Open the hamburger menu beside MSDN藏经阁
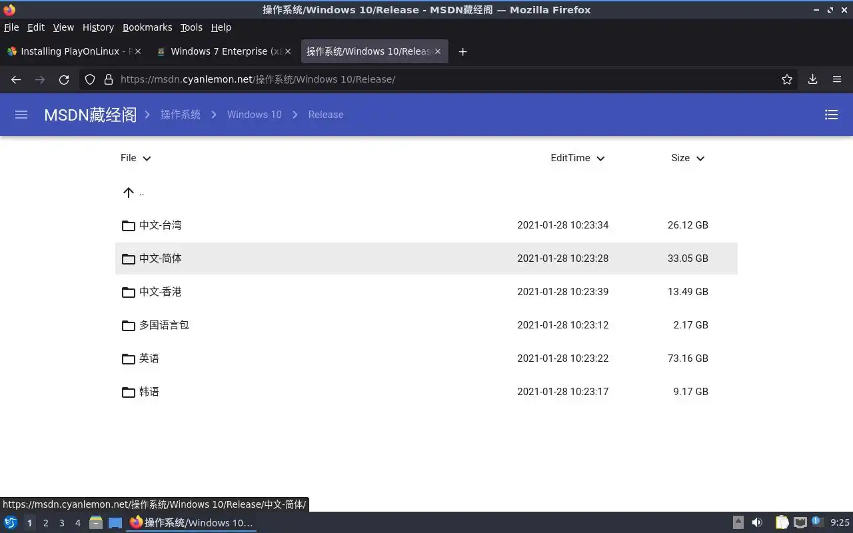This screenshot has width=853, height=533. tap(21, 115)
